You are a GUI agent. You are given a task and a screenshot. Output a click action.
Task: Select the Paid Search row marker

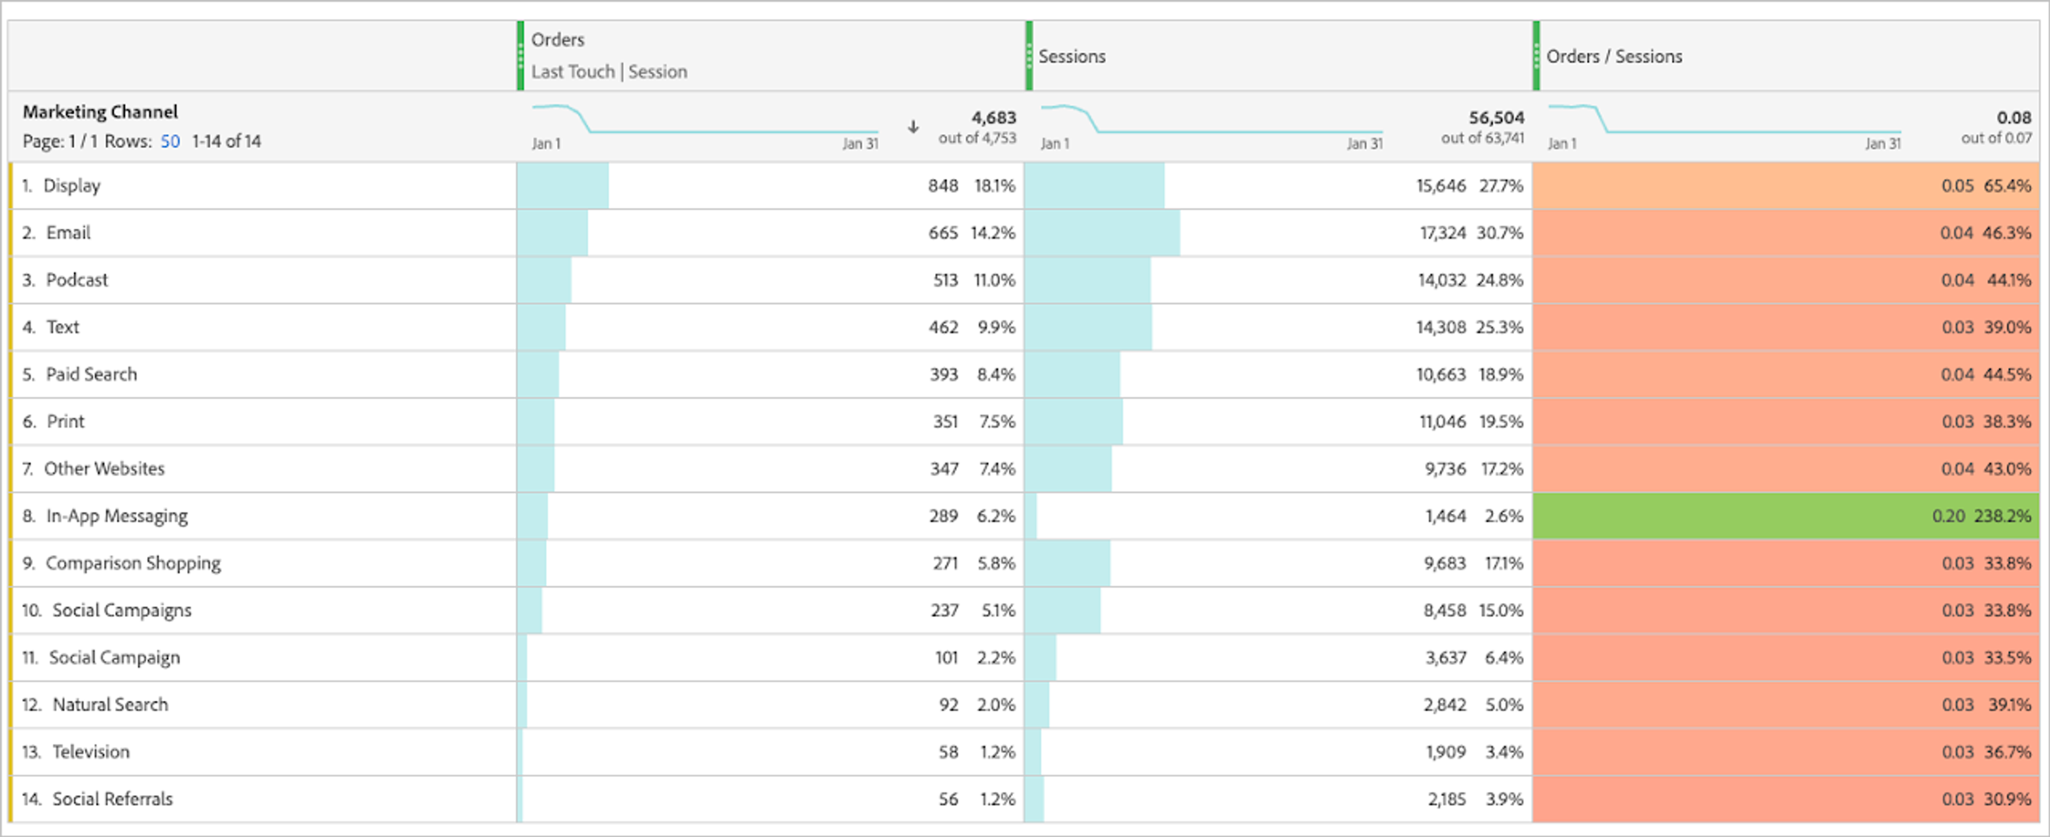tap(11, 373)
